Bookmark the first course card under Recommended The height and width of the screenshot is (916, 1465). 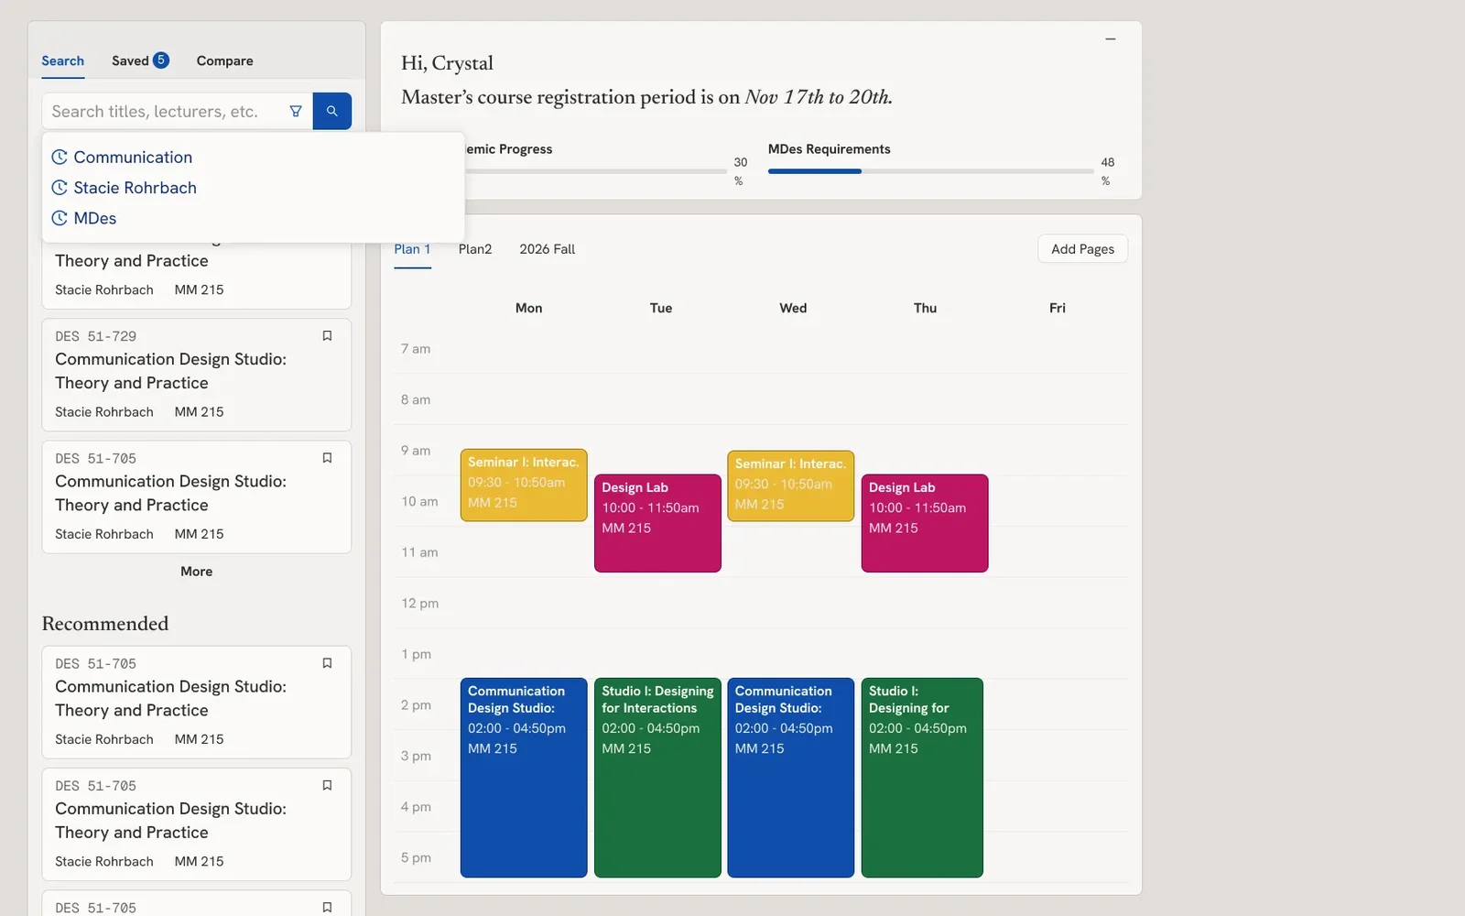(x=327, y=663)
